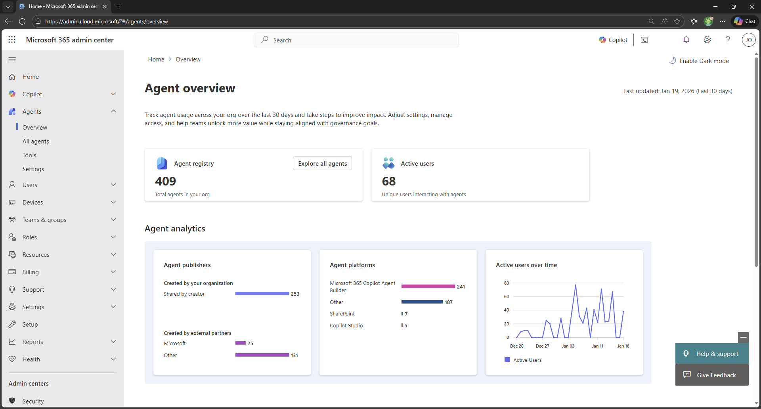The width and height of the screenshot is (761, 409).
Task: Enable Dark mode toggle
Action: pyautogui.click(x=699, y=61)
